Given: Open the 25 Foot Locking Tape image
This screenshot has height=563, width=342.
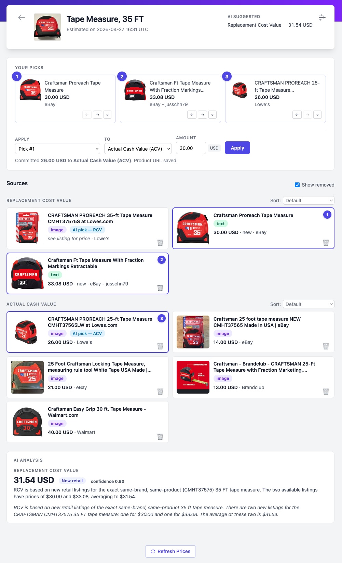Looking at the screenshot, I should click(x=27, y=377).
